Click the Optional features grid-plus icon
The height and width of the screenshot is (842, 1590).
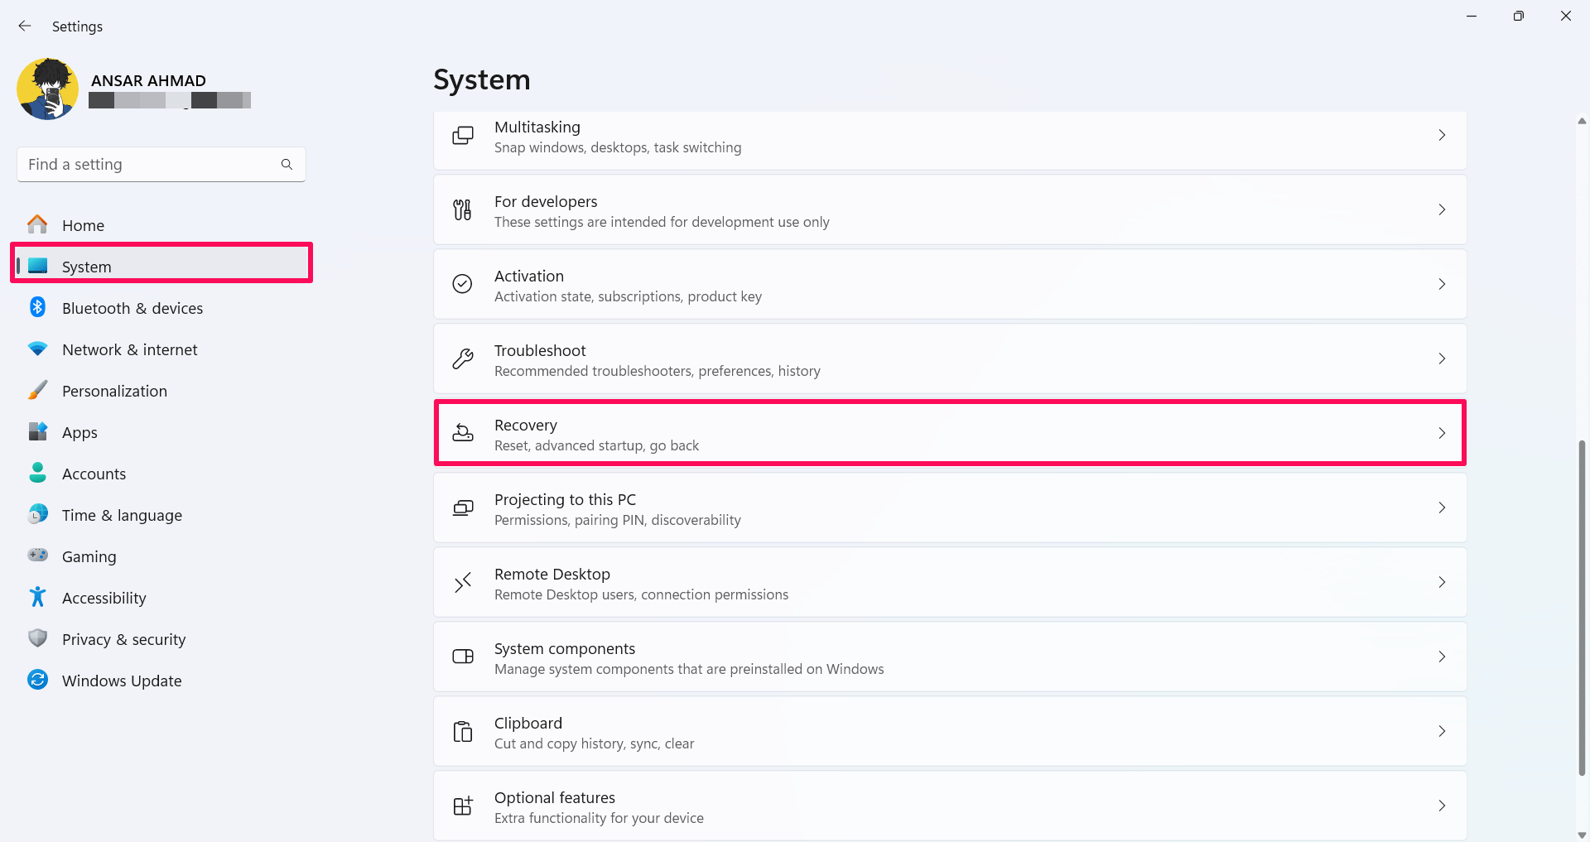point(463,806)
